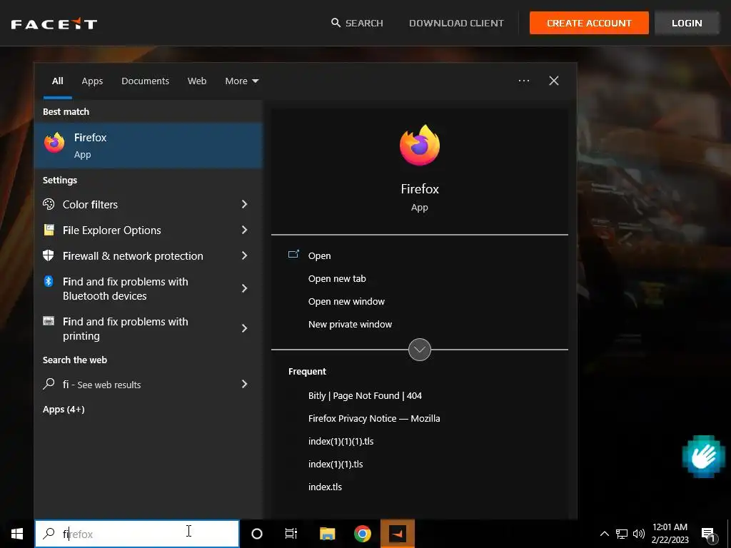Click Open to launch Firefox
Image resolution: width=731 pixels, height=548 pixels.
(319, 256)
